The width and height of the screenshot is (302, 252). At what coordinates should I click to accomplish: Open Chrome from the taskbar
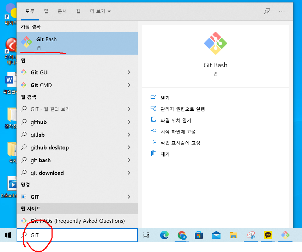181,235
